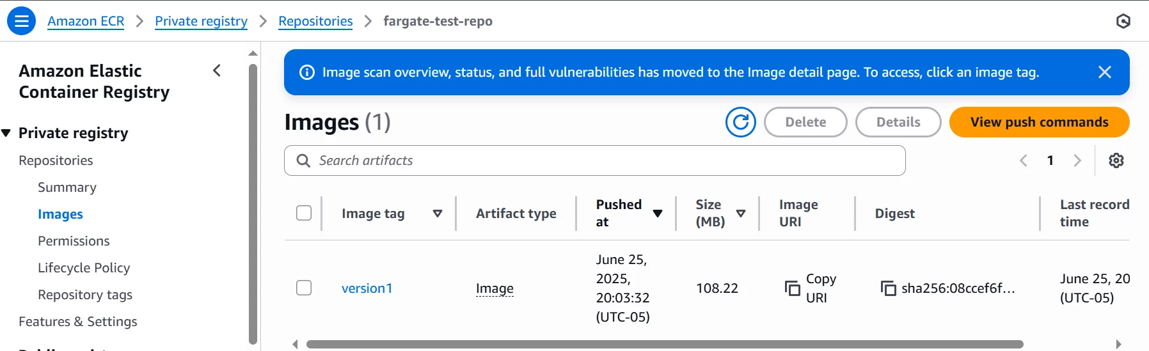Sort by Size (MB) column
Image resolution: width=1149 pixels, height=351 pixels.
click(741, 214)
